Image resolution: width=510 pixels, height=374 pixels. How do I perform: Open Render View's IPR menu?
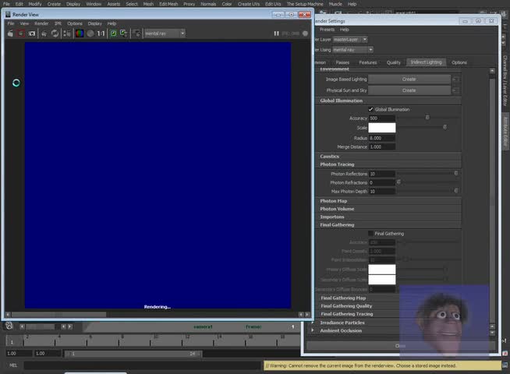point(58,23)
